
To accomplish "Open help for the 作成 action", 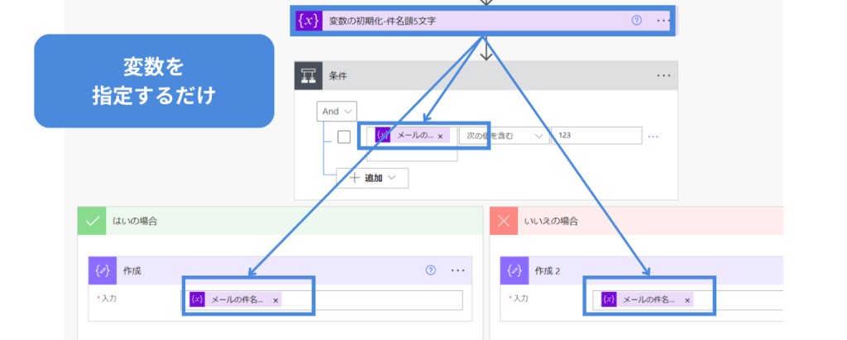I will click(430, 270).
